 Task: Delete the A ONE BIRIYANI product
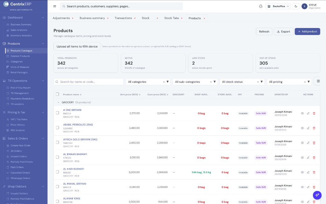point(314,113)
